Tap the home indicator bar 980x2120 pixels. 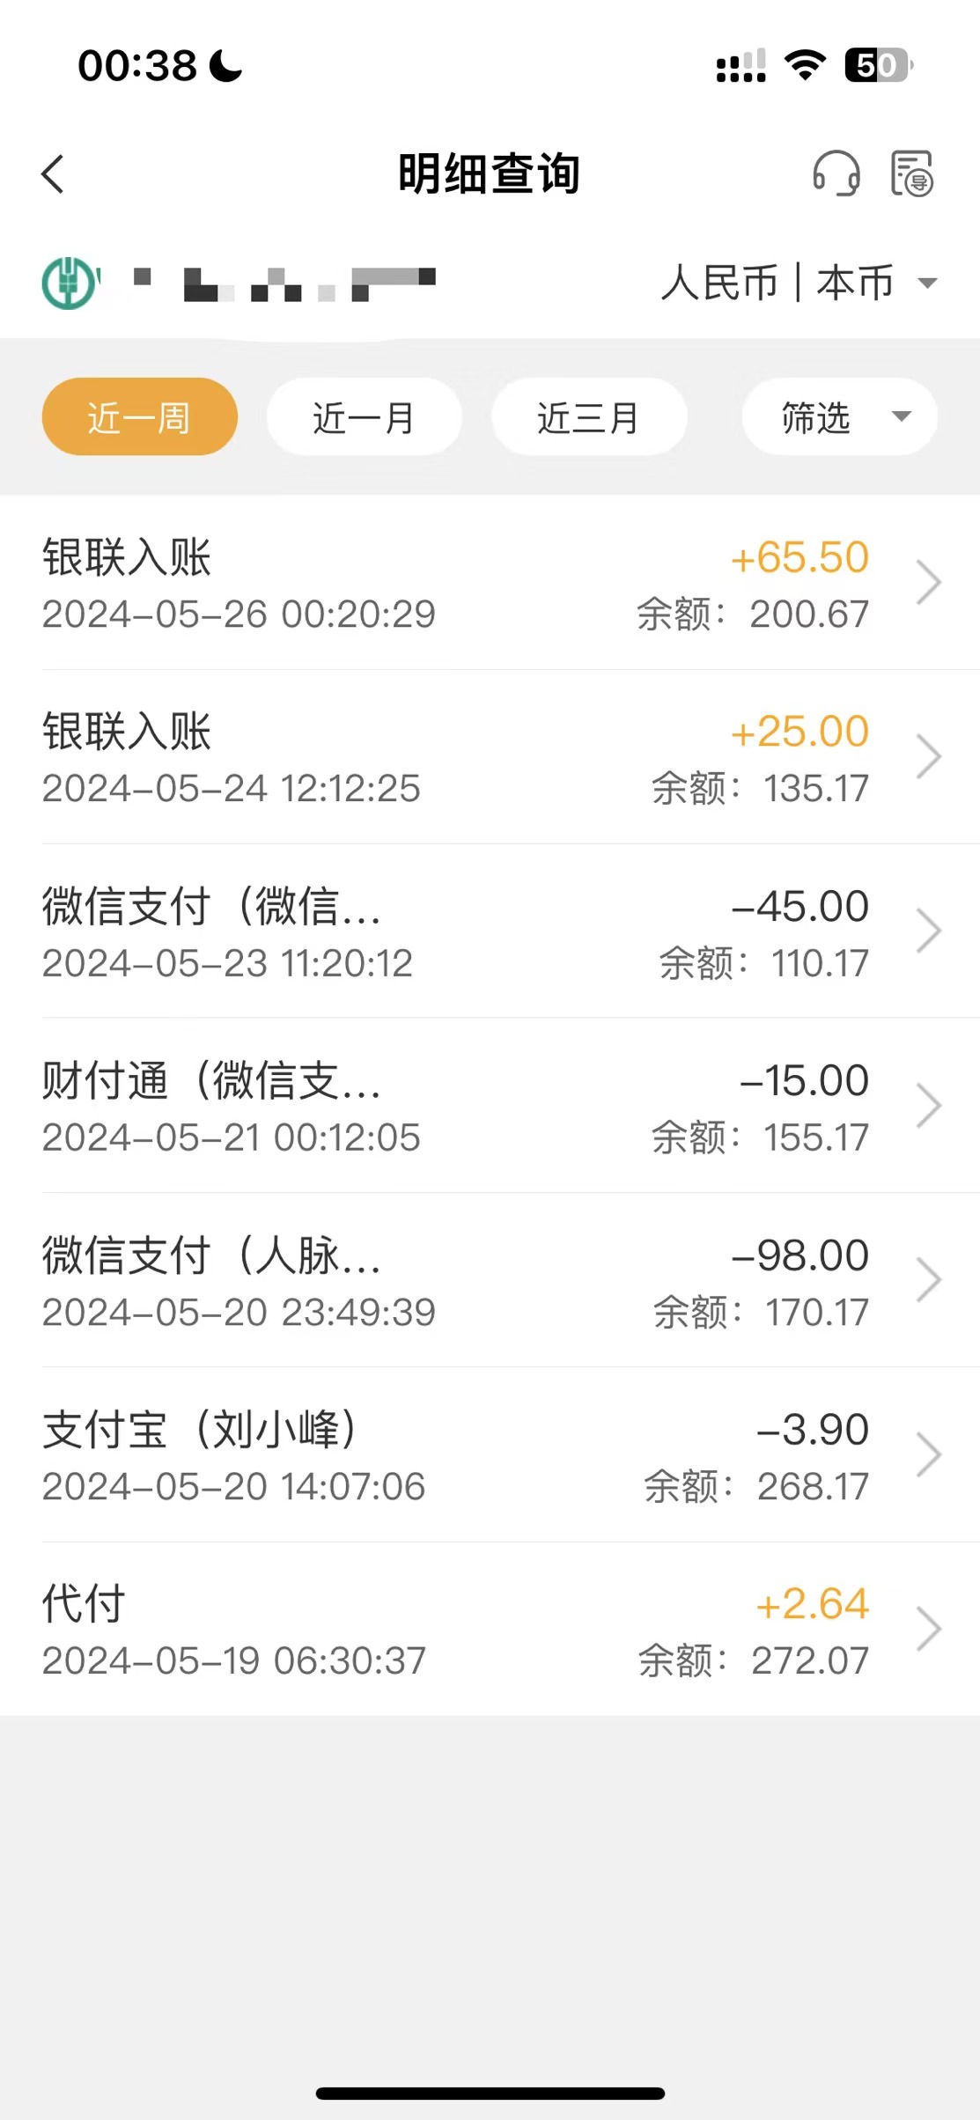(x=490, y=2093)
